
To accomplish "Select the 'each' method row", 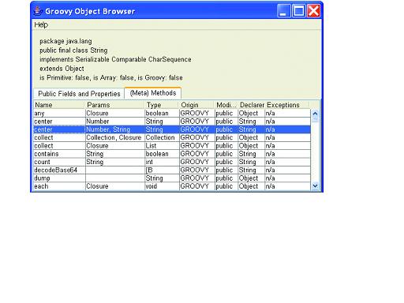I will 172,186.
